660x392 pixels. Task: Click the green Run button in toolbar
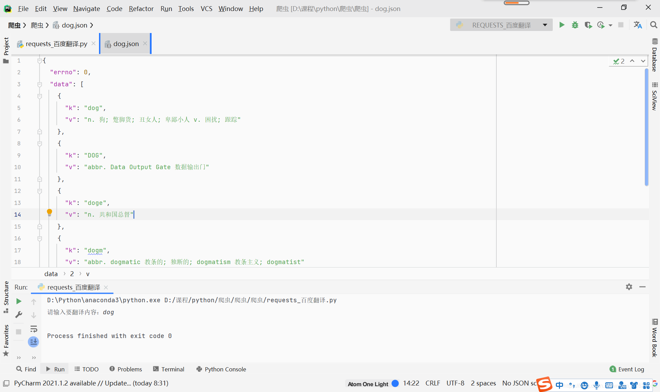(562, 25)
